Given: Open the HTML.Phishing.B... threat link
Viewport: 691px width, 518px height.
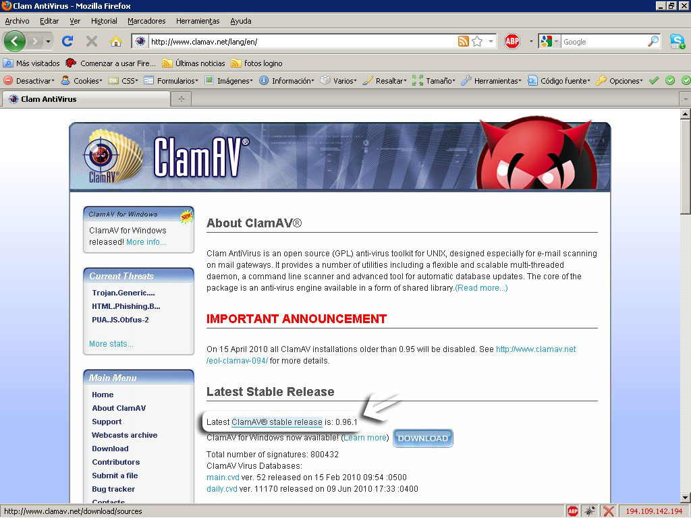Looking at the screenshot, I should click(x=126, y=306).
